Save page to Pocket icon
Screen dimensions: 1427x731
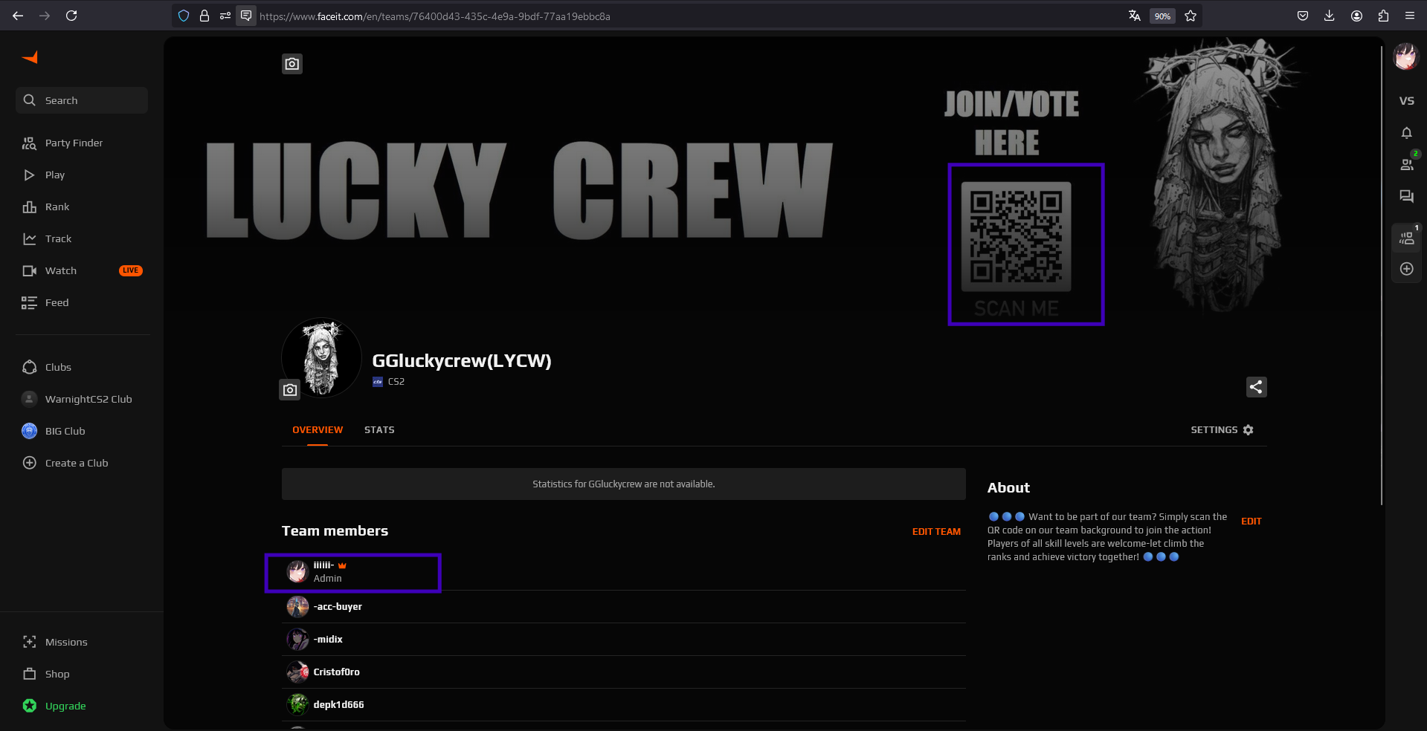[x=1303, y=16]
